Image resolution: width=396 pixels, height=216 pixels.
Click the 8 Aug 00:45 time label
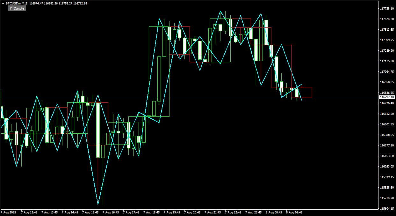(274, 212)
